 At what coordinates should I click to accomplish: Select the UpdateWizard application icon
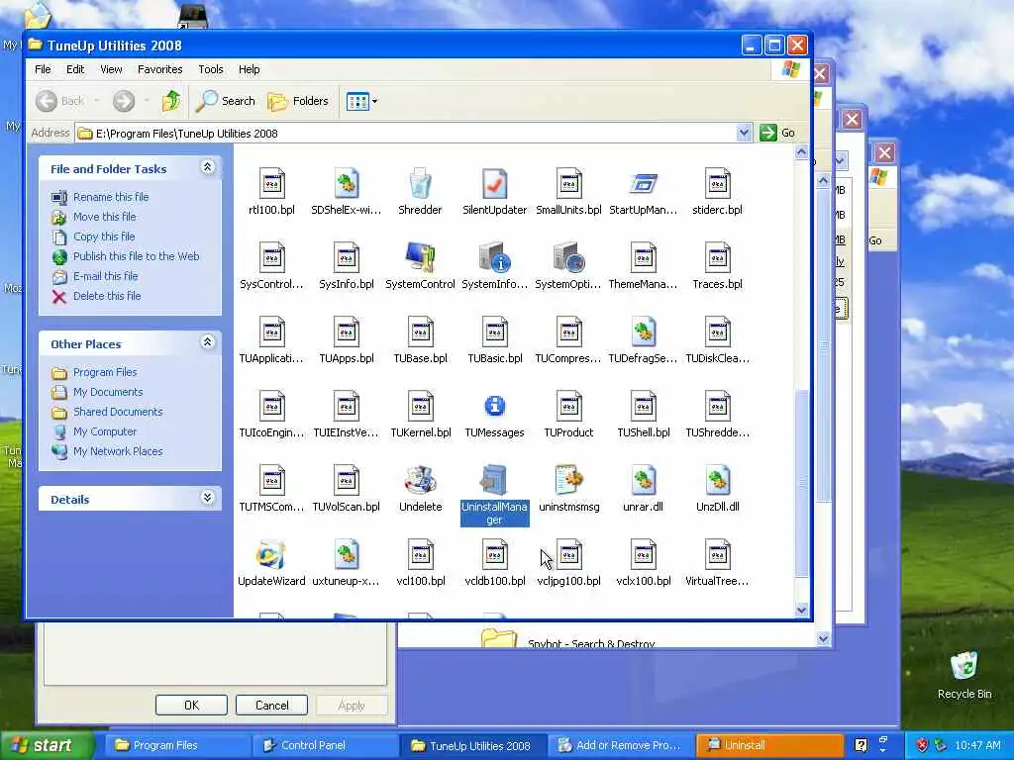pos(271,554)
